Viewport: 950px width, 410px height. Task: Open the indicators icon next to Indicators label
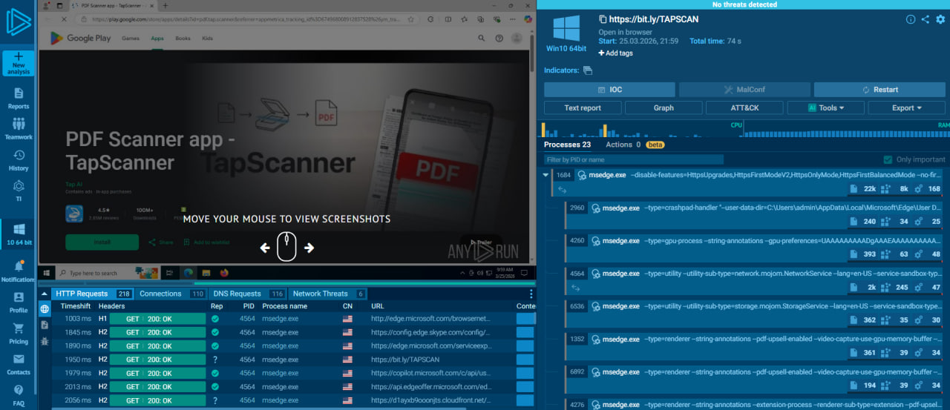point(588,70)
